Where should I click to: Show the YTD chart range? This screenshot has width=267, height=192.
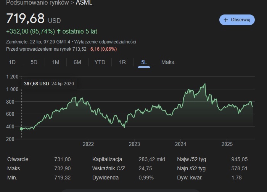(x=100, y=62)
